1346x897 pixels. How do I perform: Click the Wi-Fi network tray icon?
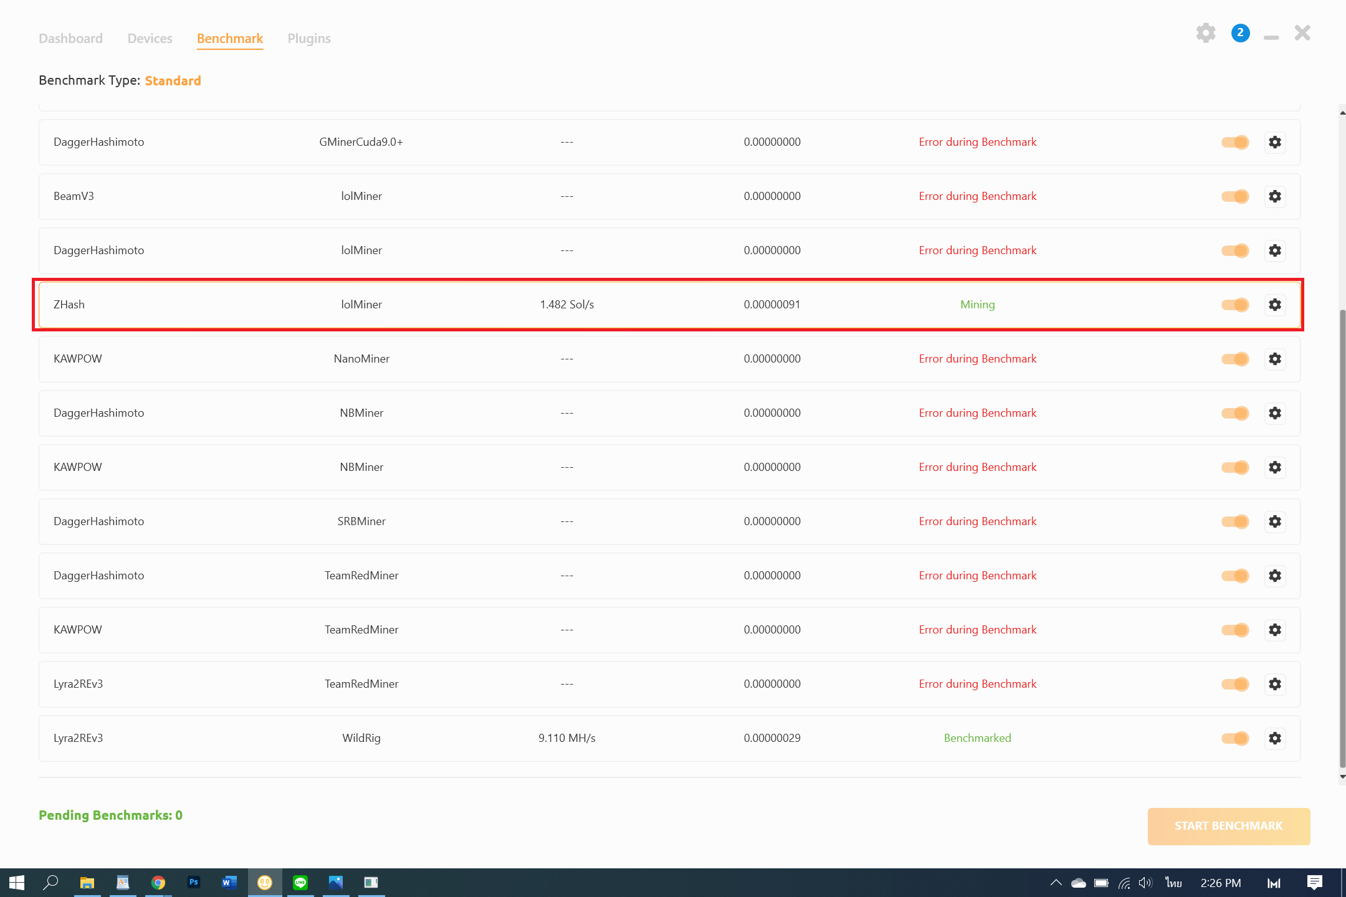point(1124,883)
